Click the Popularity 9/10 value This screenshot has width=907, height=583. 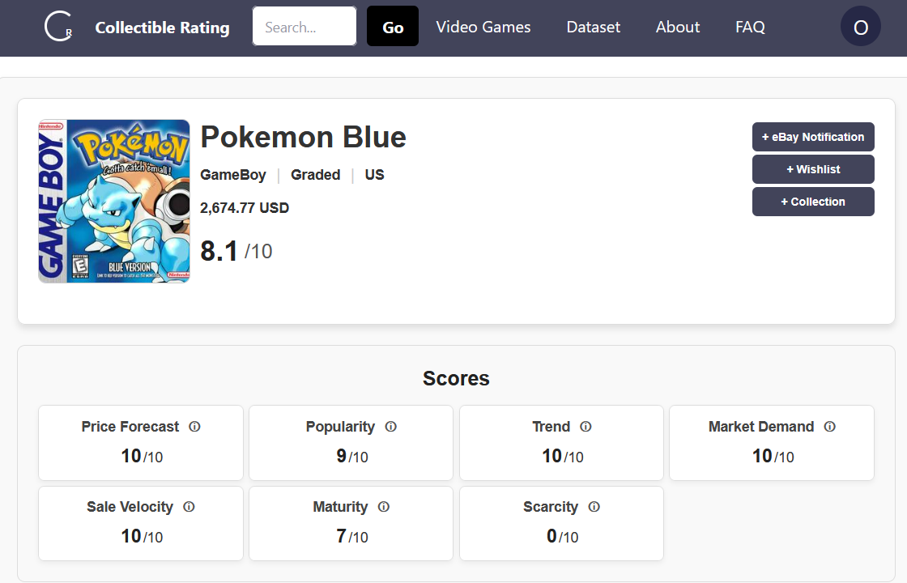point(351,457)
